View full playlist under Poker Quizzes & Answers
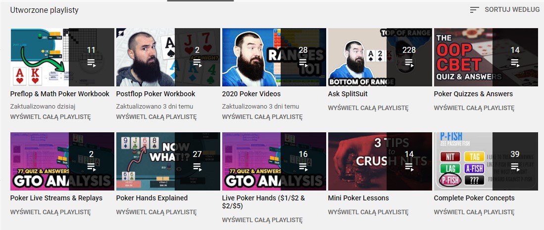 click(x=474, y=108)
